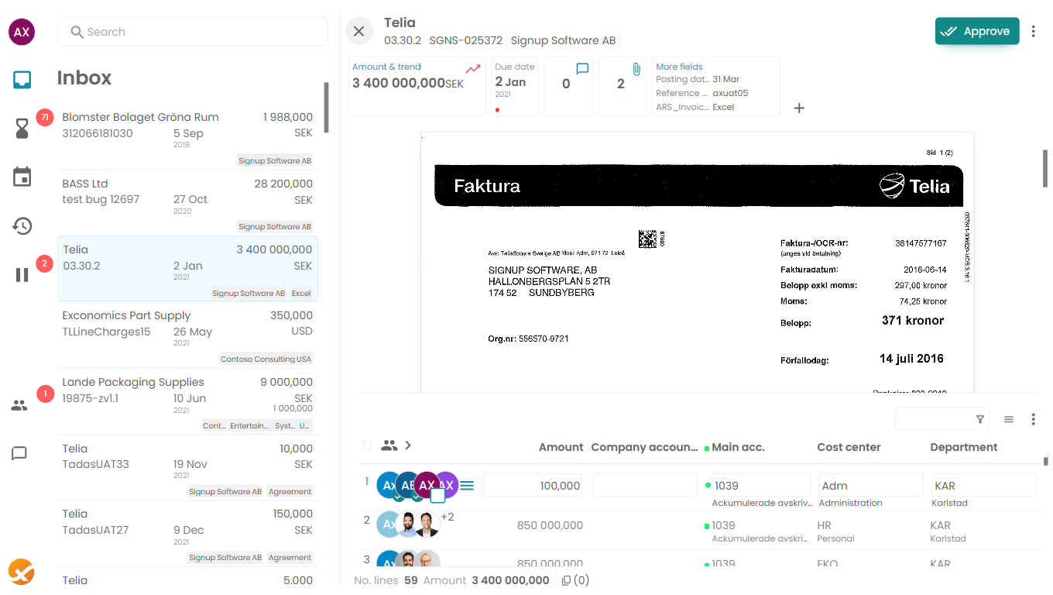This screenshot has width=1053, height=595.
Task: Tick the select-all lines checkbox
Action: click(367, 445)
